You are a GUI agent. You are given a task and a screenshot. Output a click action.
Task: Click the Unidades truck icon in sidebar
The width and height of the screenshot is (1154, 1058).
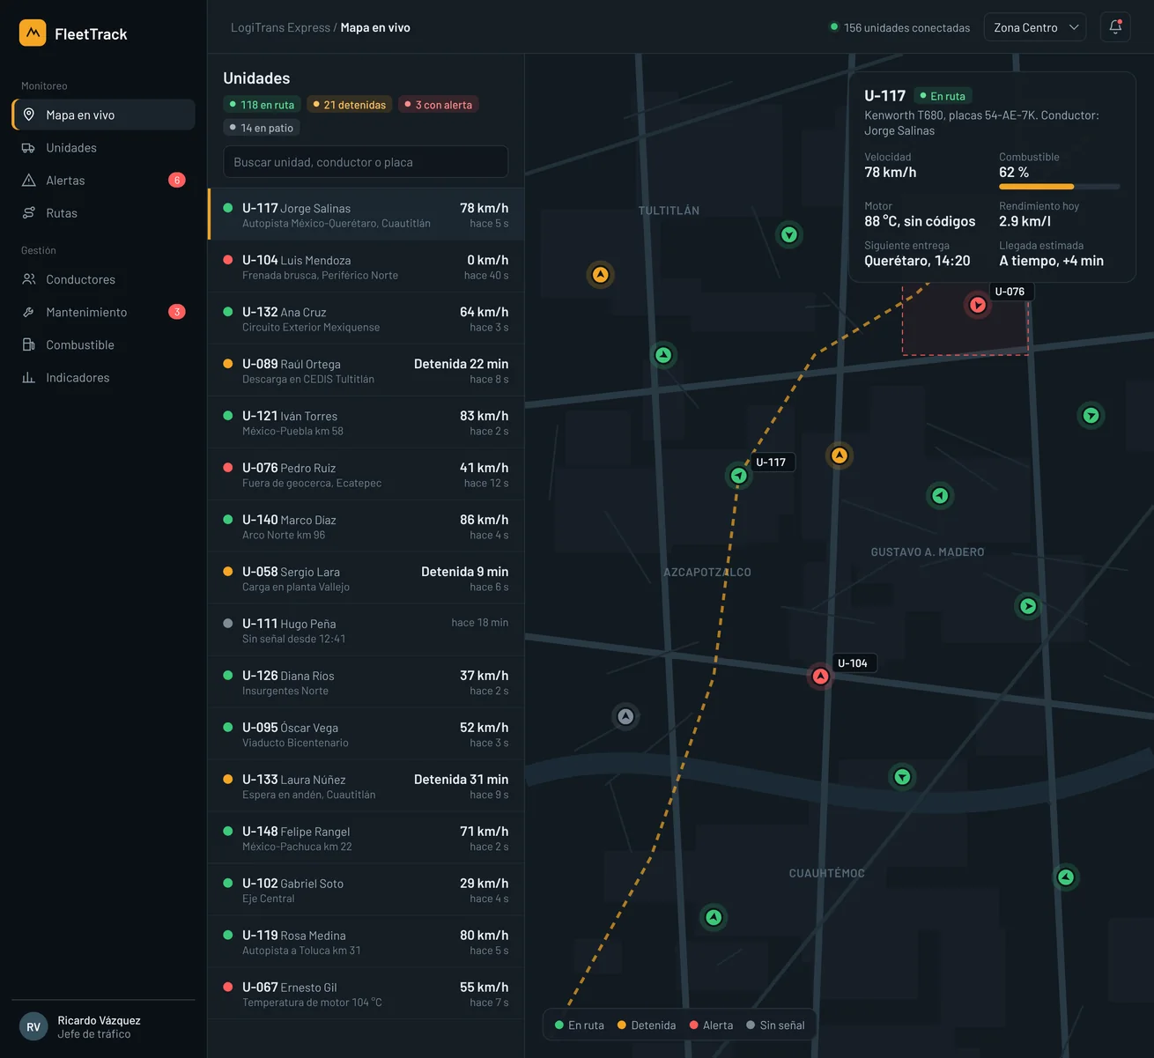click(x=29, y=148)
